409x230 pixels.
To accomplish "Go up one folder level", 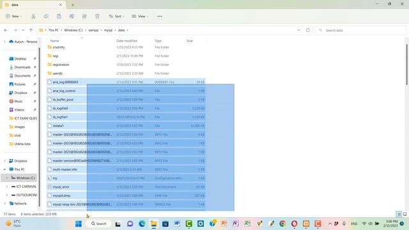I will coord(31,30).
